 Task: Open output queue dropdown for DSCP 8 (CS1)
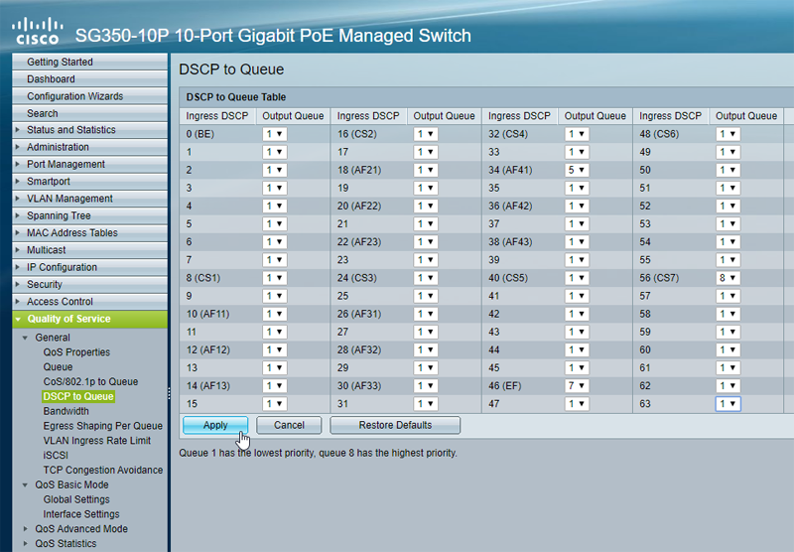(x=275, y=278)
